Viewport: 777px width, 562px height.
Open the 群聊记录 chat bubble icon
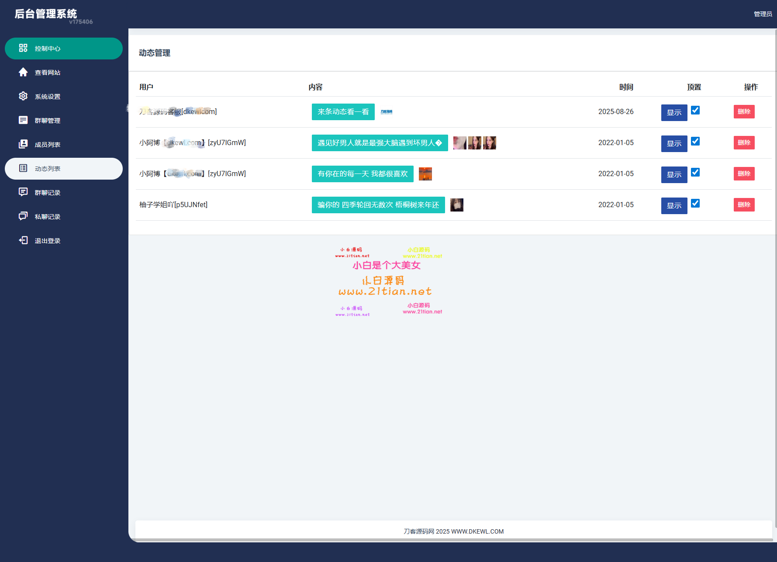tap(23, 192)
